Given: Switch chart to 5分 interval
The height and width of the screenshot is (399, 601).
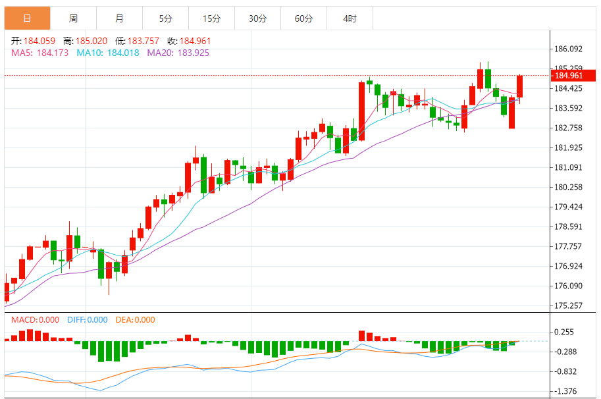Looking at the screenshot, I should pyautogui.click(x=165, y=18).
